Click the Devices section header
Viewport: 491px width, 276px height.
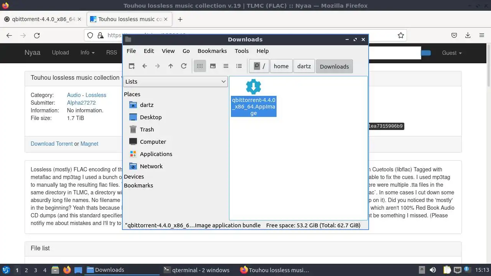(134, 176)
